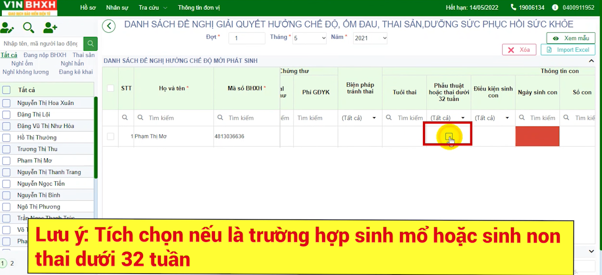Image resolution: width=602 pixels, height=275 pixels.
Task: Click the Hết hạn: 14/05/2022 text
Action: 472,8
